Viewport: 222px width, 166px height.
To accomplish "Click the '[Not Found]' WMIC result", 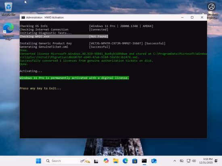I will (98, 36).
